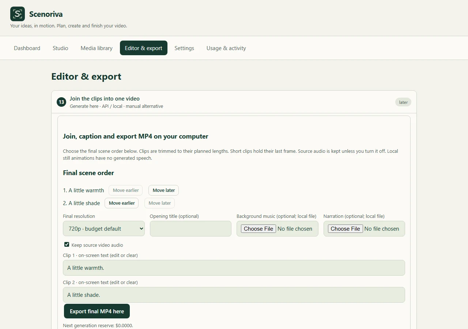Switch to the Studio tab

pos(60,48)
